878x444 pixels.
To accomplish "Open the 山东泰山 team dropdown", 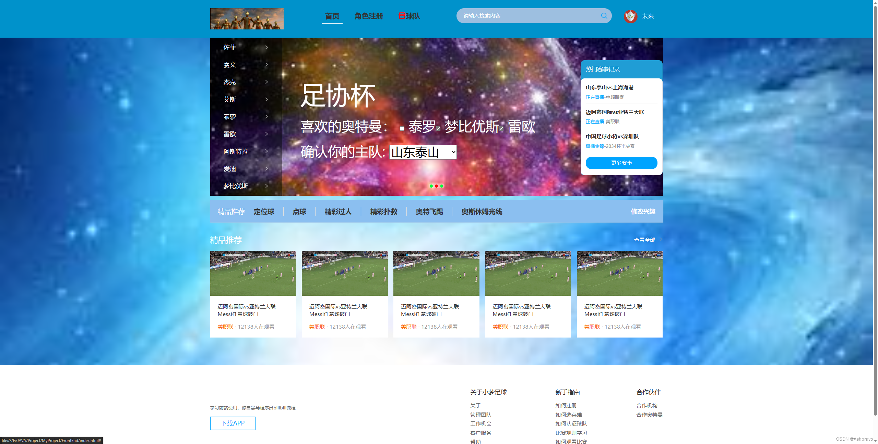I will coord(423,152).
